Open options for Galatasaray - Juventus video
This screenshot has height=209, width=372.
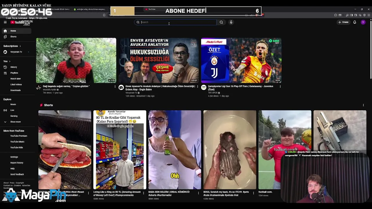coord(280,87)
